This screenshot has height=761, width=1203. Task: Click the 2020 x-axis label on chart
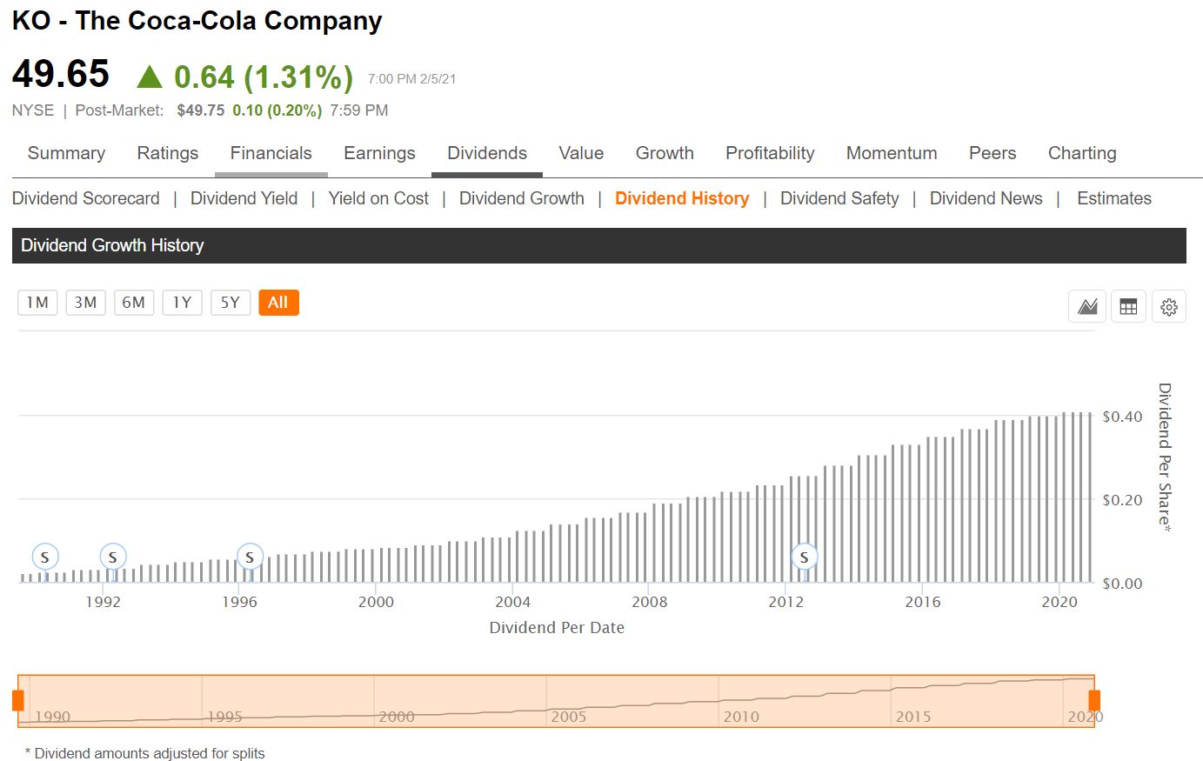click(1059, 602)
